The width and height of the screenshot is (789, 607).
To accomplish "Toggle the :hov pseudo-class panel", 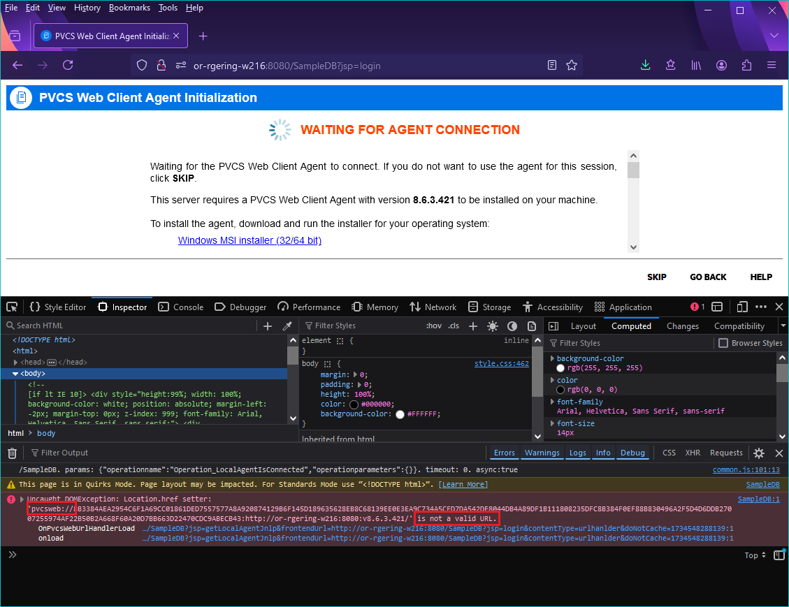I will tap(435, 326).
